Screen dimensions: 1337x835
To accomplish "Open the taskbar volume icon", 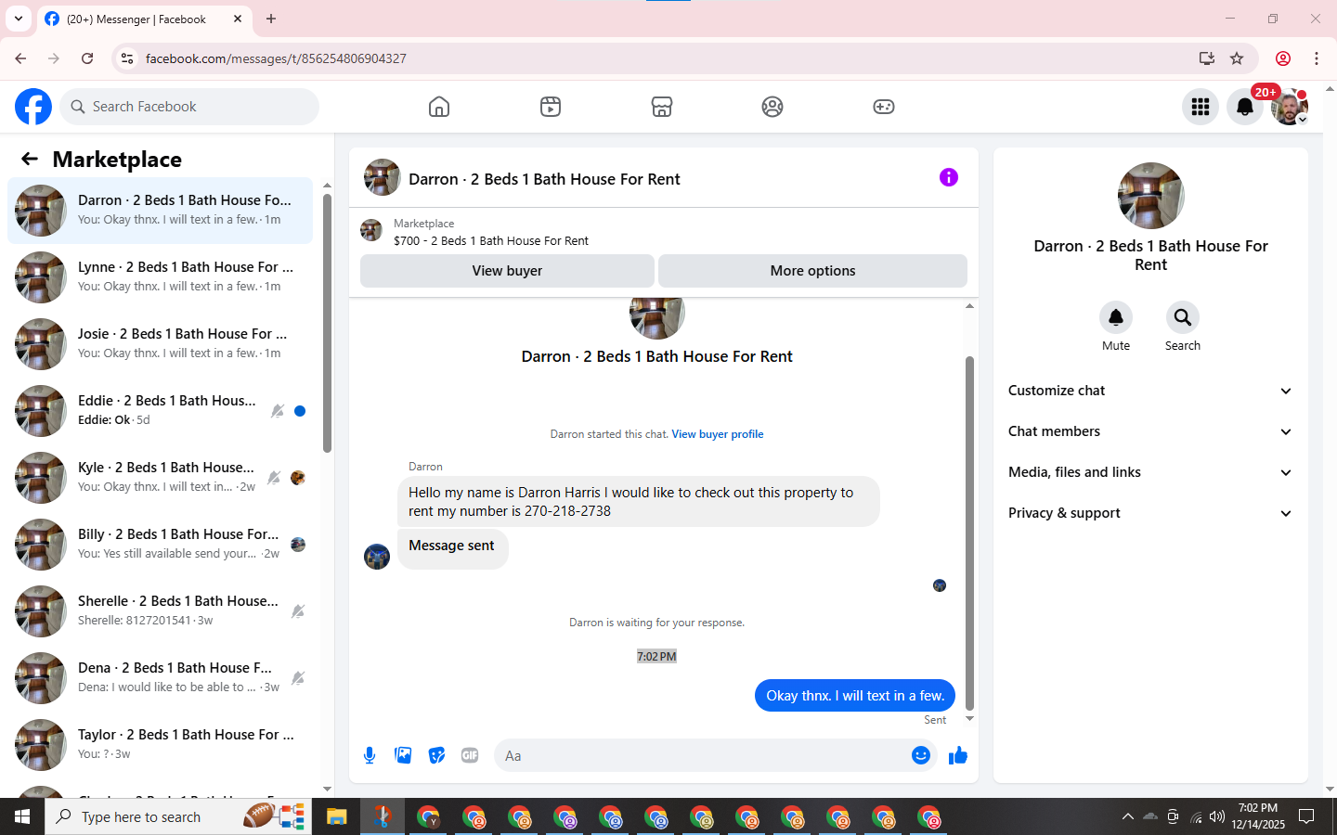I will 1217,816.
